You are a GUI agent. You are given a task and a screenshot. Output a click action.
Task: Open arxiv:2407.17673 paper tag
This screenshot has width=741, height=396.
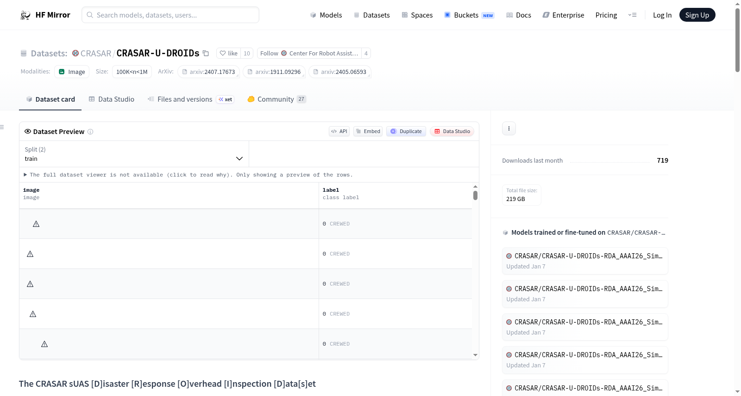209,72
